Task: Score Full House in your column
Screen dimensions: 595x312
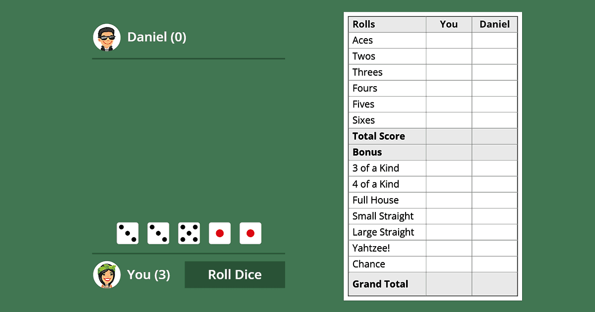Action: pos(449,200)
